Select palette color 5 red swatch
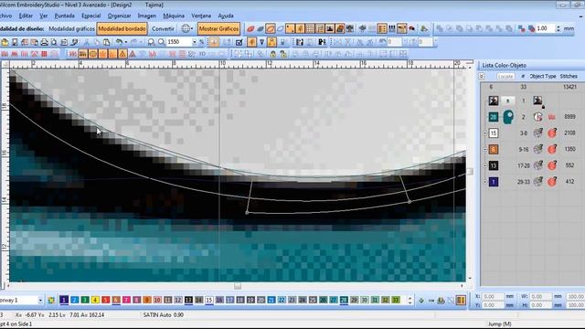This screenshot has height=329, width=585. 106,300
